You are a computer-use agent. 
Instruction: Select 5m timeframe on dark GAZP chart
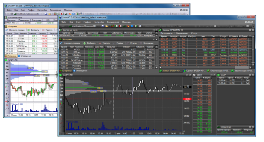click(x=61, y=81)
